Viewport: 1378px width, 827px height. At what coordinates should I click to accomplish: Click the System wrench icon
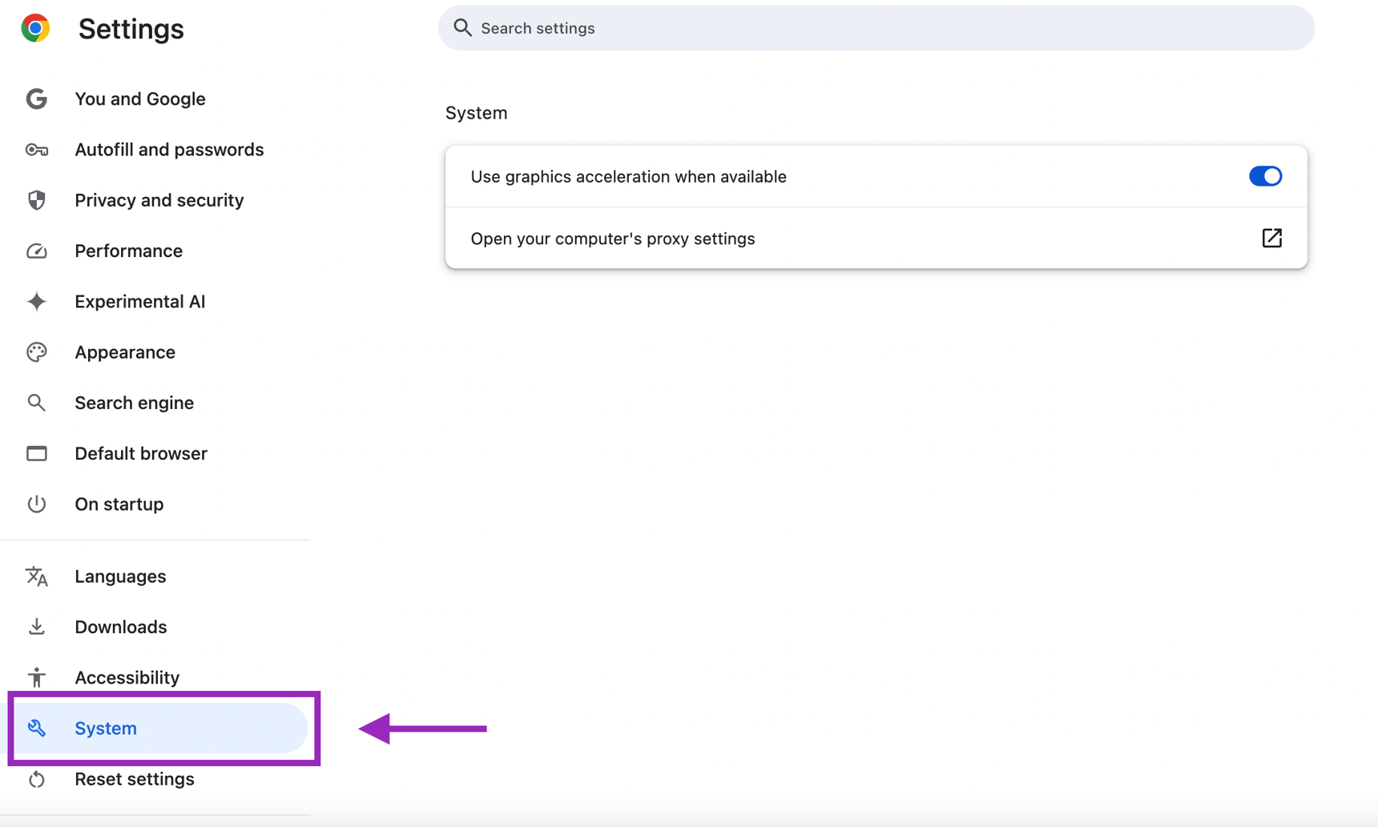click(x=37, y=729)
